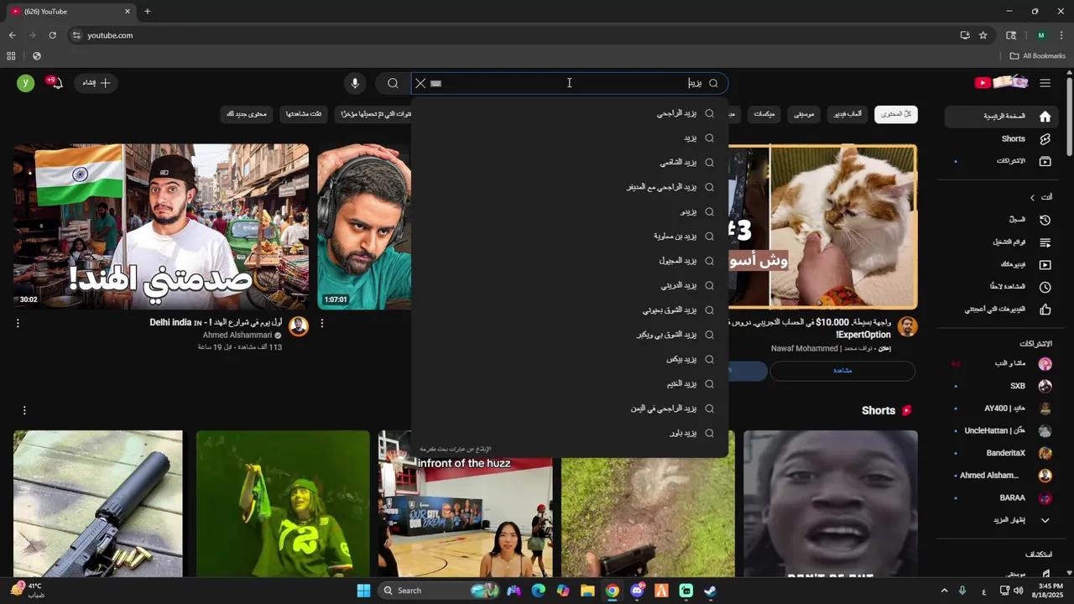
Task: Open the Ahmed Alshammari channel avatar
Action: (299, 326)
